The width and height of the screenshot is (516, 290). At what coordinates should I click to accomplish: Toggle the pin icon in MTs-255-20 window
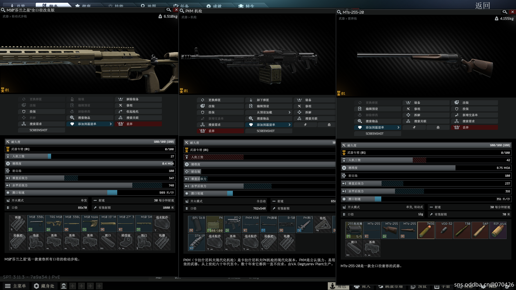click(414, 127)
